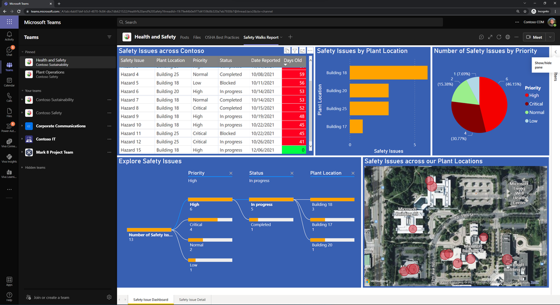Open the Chat section

(x=10, y=51)
